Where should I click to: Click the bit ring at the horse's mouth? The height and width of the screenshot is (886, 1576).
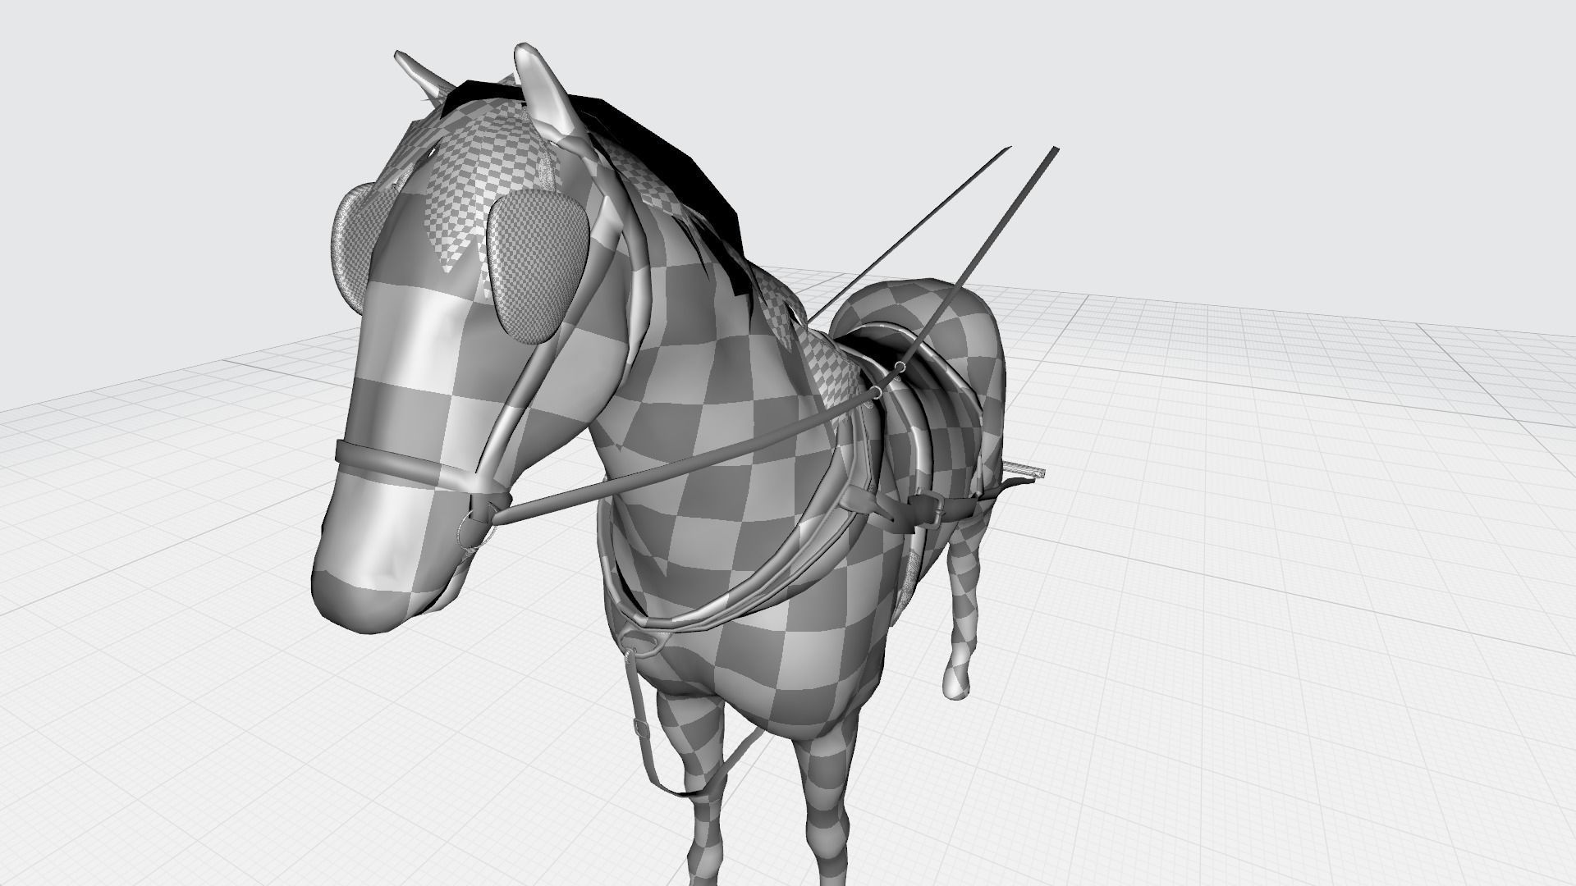(x=476, y=529)
